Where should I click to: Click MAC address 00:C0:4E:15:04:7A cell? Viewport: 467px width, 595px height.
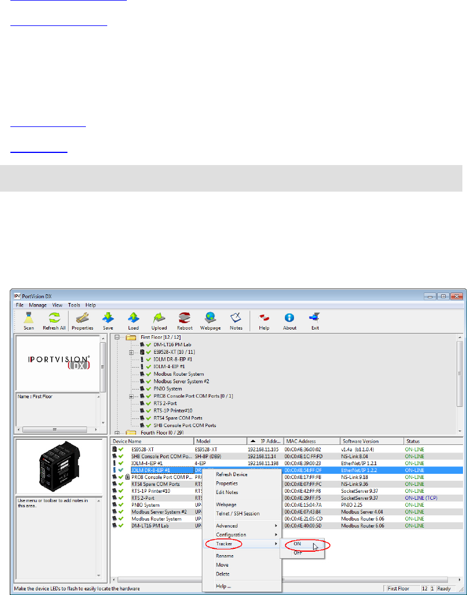click(x=303, y=505)
